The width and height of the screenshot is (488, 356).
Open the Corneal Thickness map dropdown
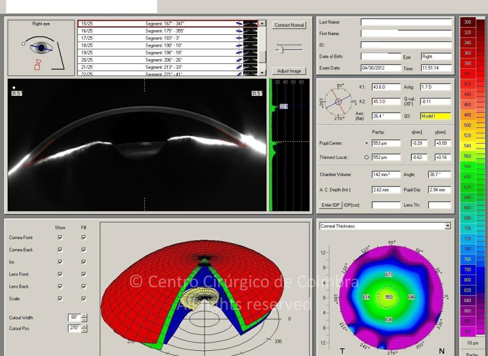pos(447,226)
